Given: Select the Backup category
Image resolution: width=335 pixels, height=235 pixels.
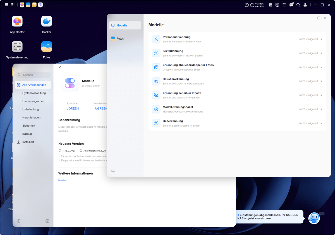Looking at the screenshot, I should [x=27, y=134].
